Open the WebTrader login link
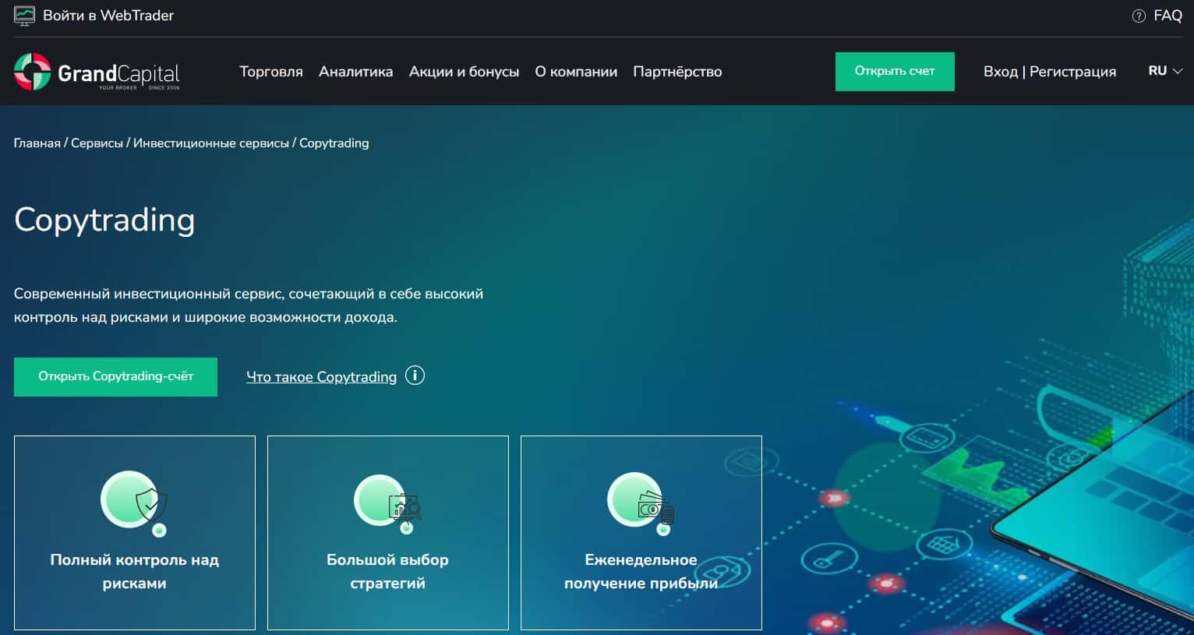1194x635 pixels. tap(108, 16)
